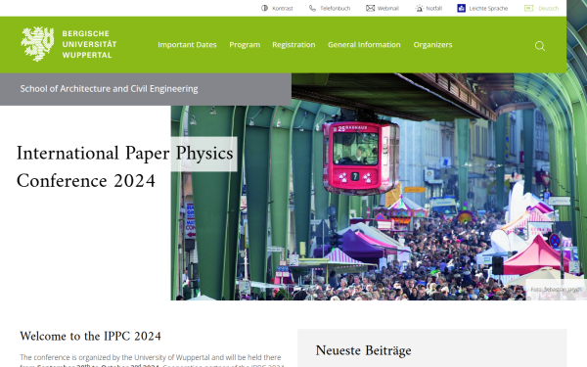Click the Webmail envelope icon
This screenshot has height=367, width=587.
click(x=370, y=8)
